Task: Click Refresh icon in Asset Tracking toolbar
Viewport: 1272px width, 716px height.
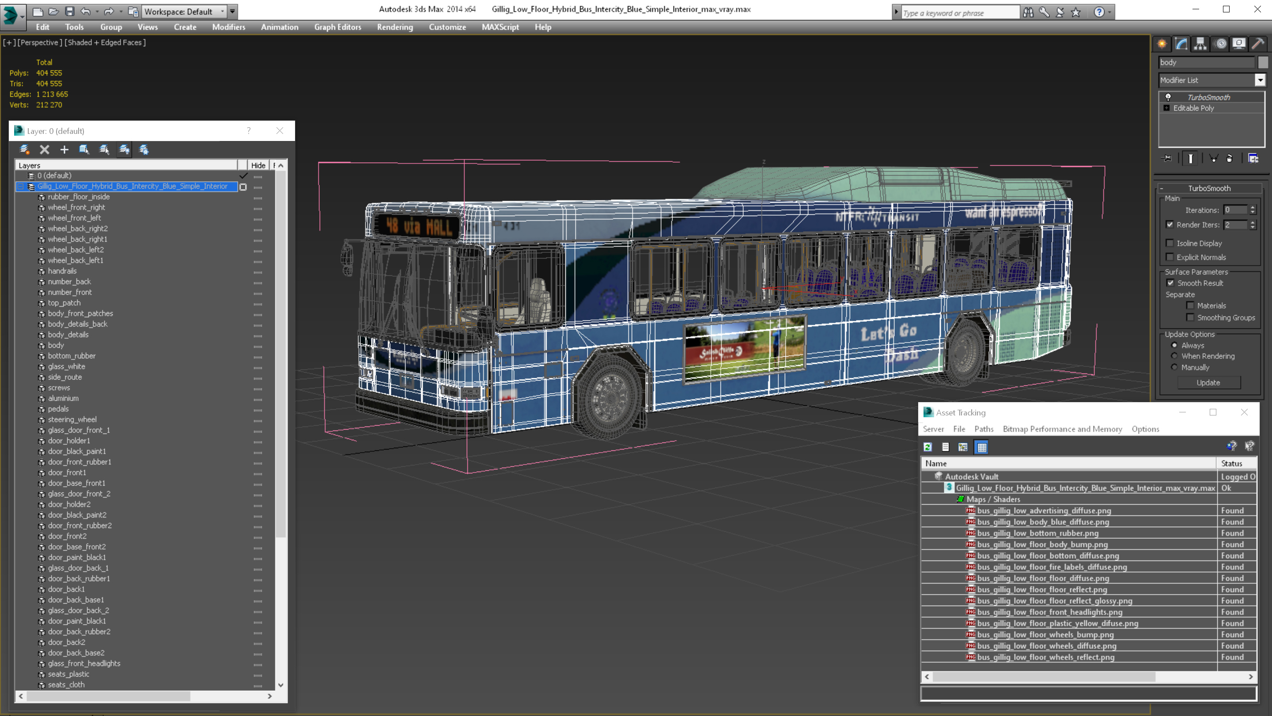Action: tap(928, 447)
